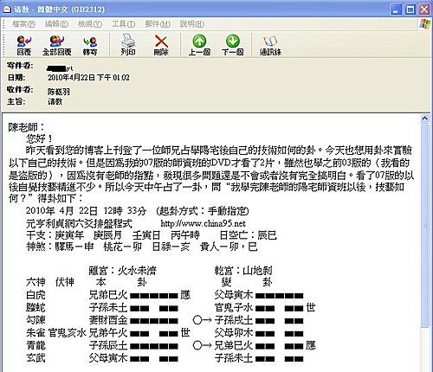Click the 玄武 row label

(36, 358)
